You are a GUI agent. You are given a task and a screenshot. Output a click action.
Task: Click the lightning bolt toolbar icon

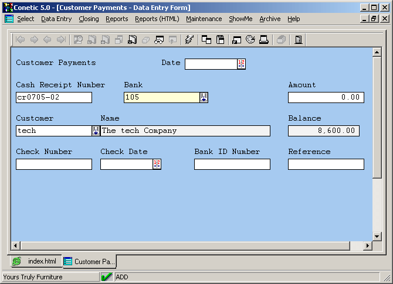tap(189, 40)
